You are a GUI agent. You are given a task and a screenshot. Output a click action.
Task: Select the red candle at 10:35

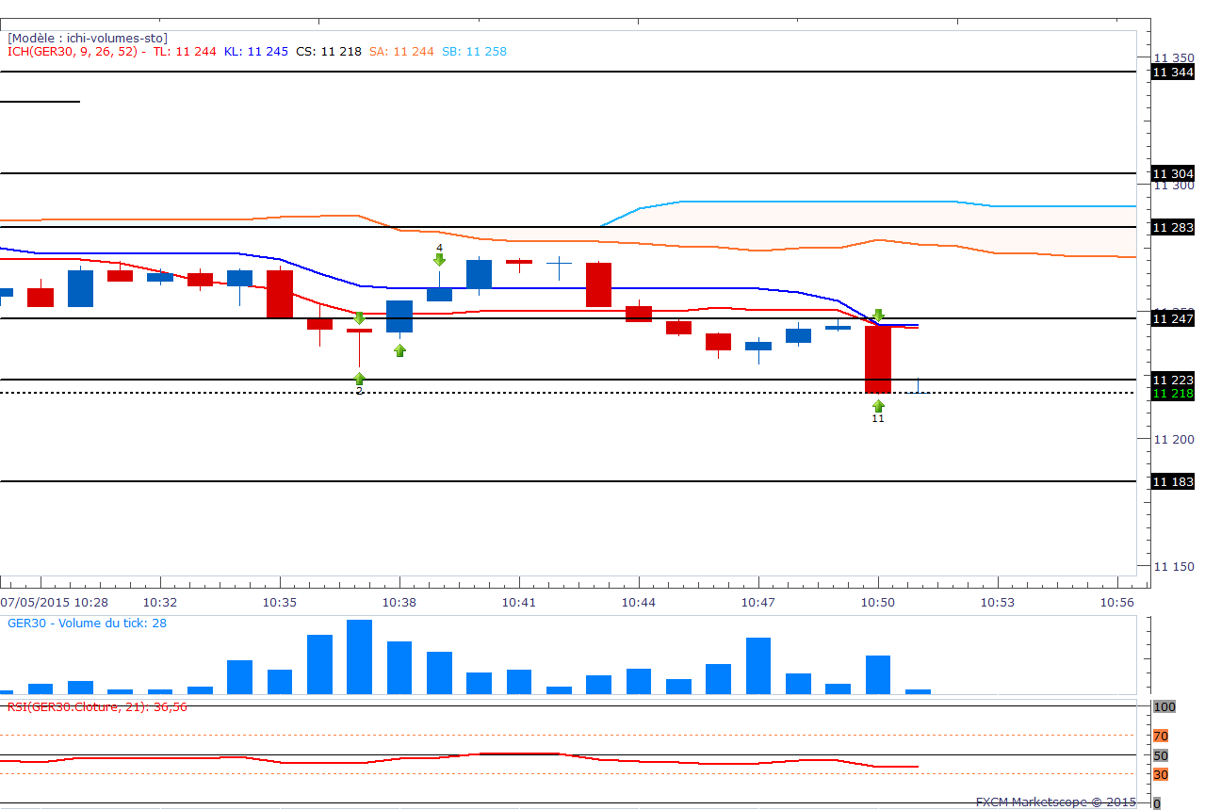pos(280,294)
